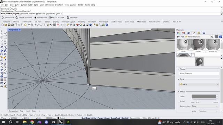Open the Metal Color dropdown arrow
This screenshot has width=223, height=125.
point(217,97)
